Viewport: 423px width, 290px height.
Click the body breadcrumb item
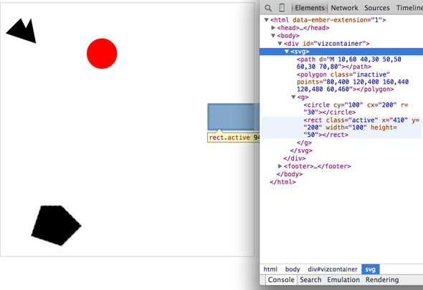[293, 269]
